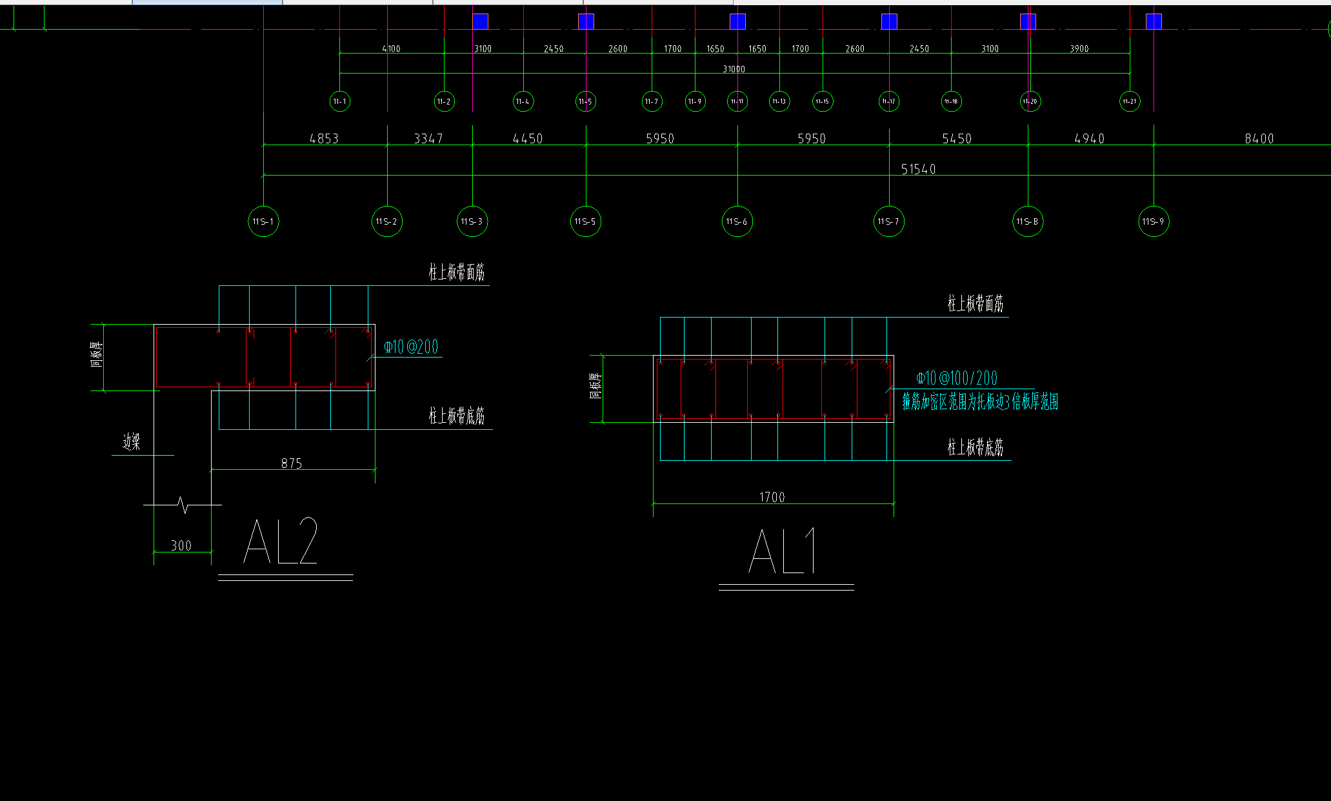Click the 5450 dimension text
Image resolution: width=1331 pixels, height=801 pixels.
[957, 138]
